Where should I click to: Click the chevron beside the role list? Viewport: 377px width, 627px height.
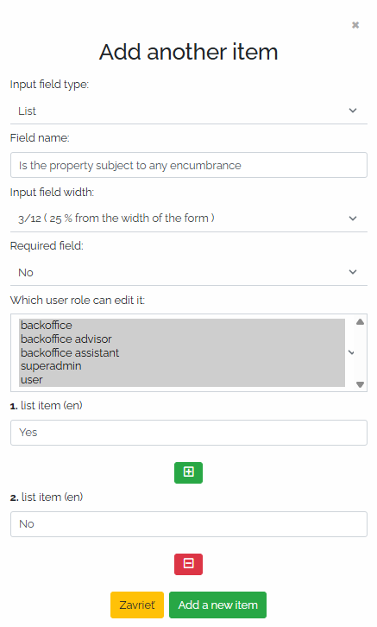click(351, 352)
